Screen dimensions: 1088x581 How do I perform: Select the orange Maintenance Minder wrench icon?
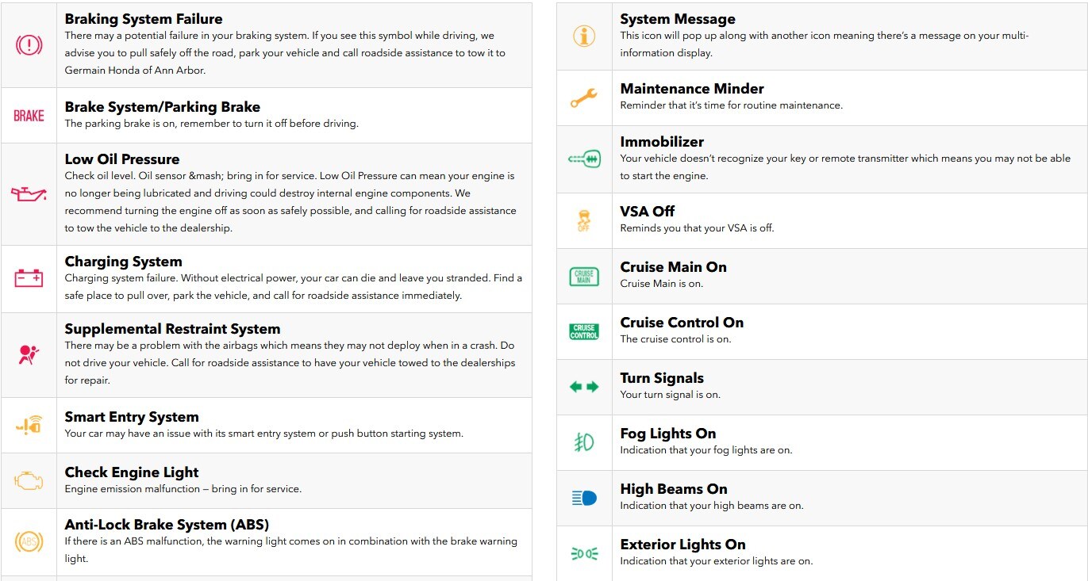(x=584, y=98)
